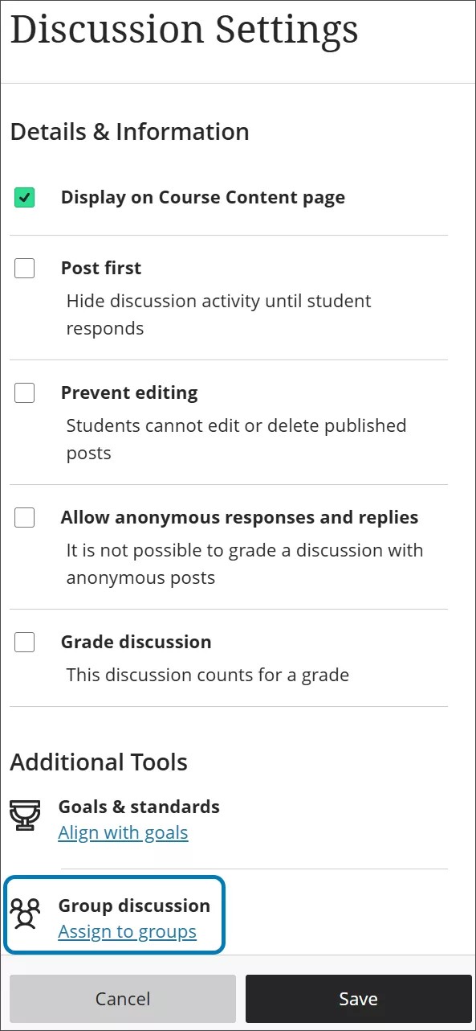Check the Grade discussion box
This screenshot has width=476, height=1031.
tap(24, 642)
